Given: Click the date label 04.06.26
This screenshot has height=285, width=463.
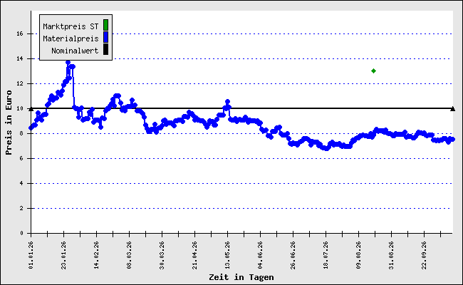Looking at the screenshot, I should [261, 255].
